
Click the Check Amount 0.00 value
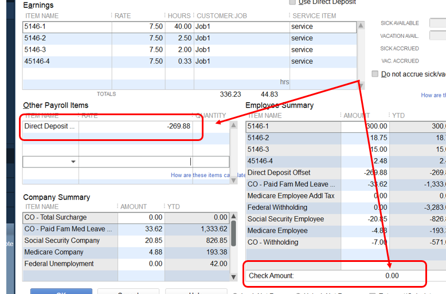[x=392, y=276]
